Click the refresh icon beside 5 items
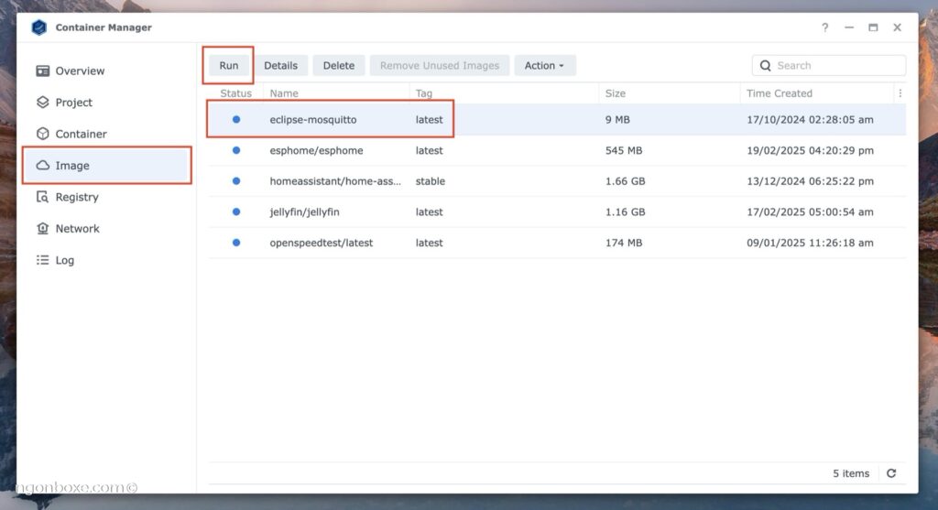Screen dimensions: 938x510 [891, 473]
